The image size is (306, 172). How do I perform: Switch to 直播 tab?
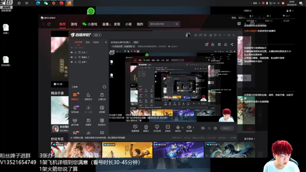click(106, 24)
